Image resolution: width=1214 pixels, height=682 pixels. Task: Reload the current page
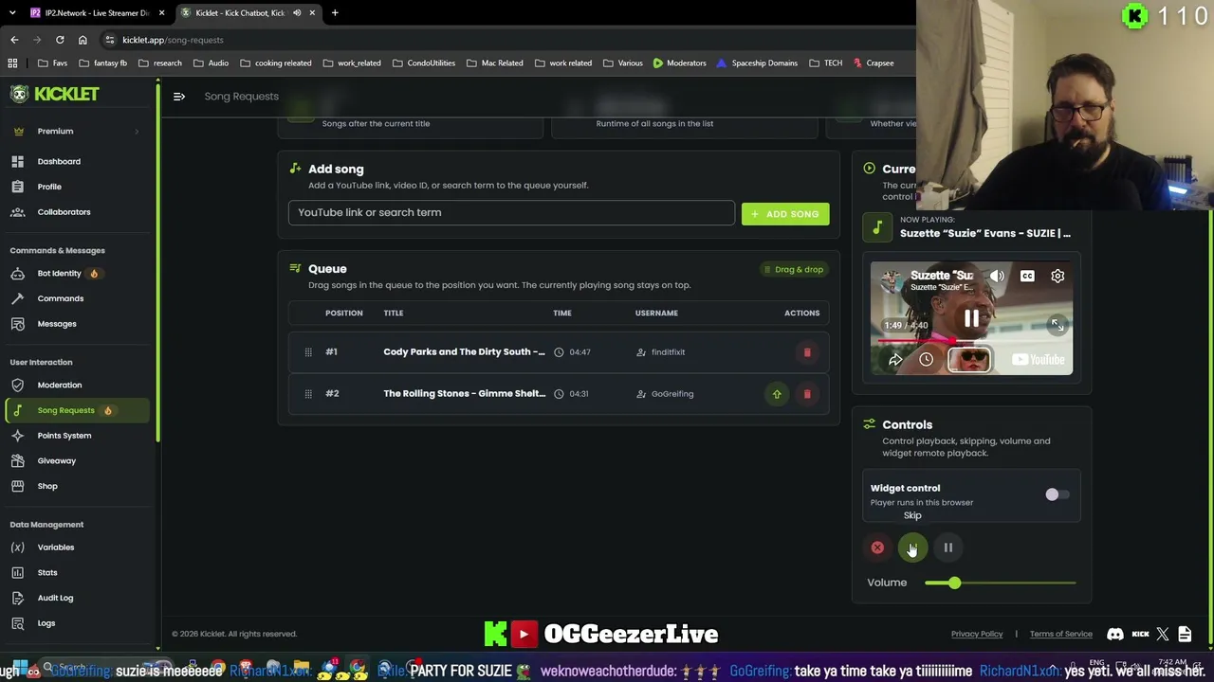coord(60,40)
